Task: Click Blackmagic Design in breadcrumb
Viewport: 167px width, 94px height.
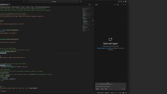Action: 5,7
